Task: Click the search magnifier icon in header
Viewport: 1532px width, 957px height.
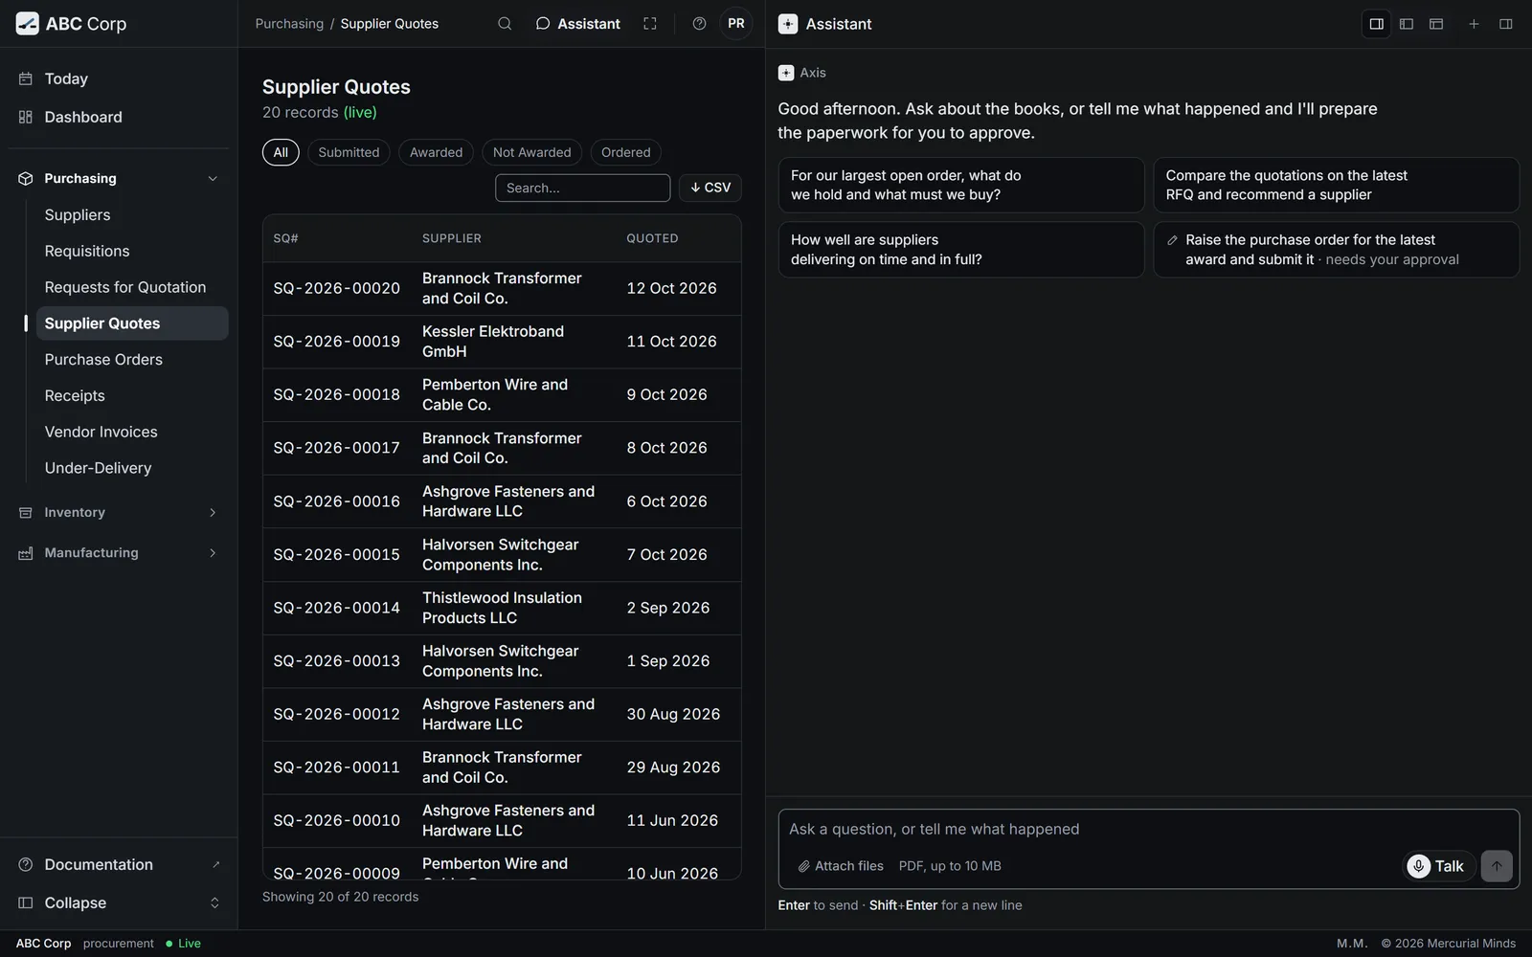Action: click(505, 24)
